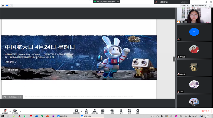Expand video options arrow beside camera
The image size is (213, 118).
(20, 111)
